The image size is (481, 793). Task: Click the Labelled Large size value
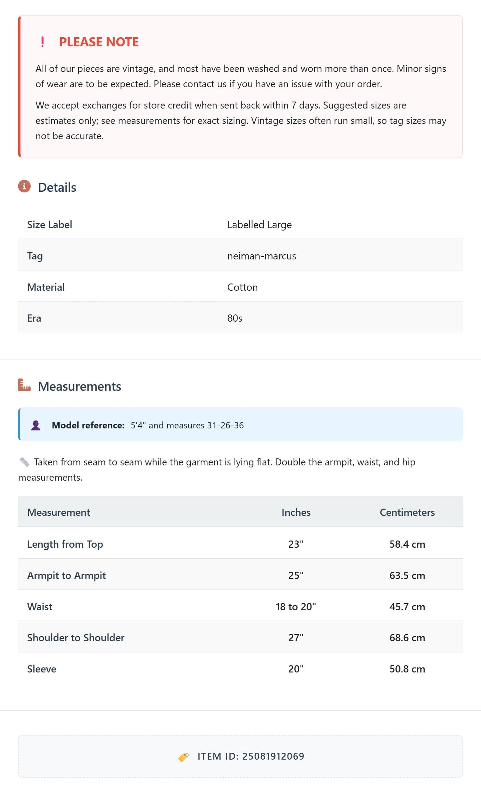tap(259, 225)
